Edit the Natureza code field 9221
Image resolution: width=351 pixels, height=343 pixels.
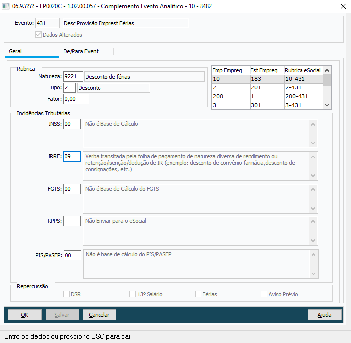click(73, 77)
